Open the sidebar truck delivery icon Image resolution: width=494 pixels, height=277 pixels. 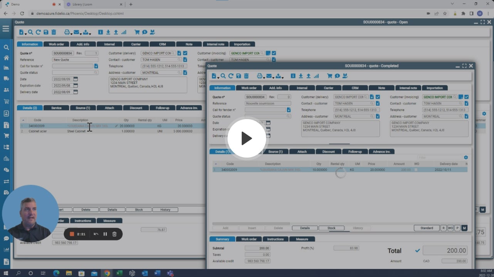tap(6, 78)
